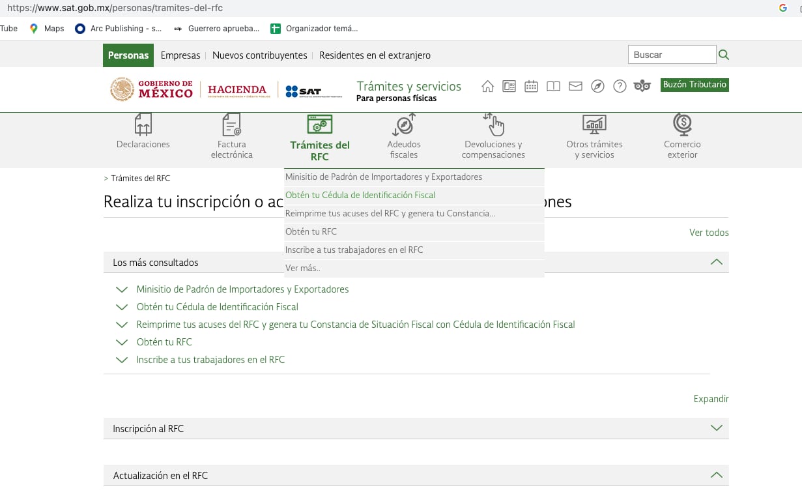
Task: Click the owl mascot icon
Action: pyautogui.click(x=642, y=86)
